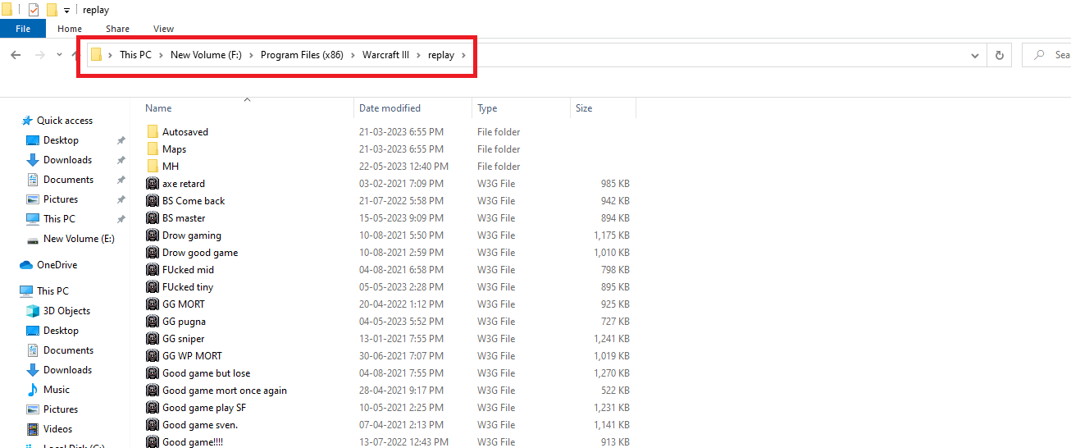Click the 'BS Come back' file icon
The width and height of the screenshot is (1071, 448).
[153, 201]
